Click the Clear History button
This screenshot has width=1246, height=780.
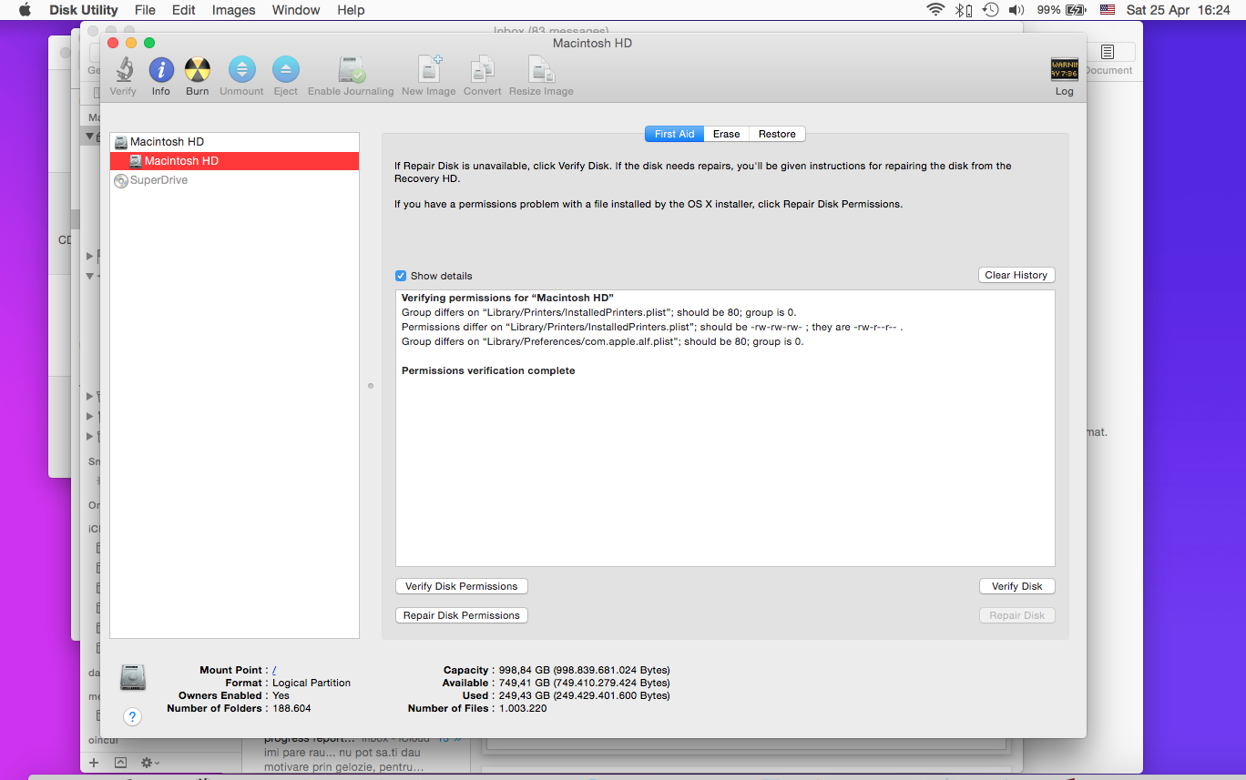pos(1016,275)
